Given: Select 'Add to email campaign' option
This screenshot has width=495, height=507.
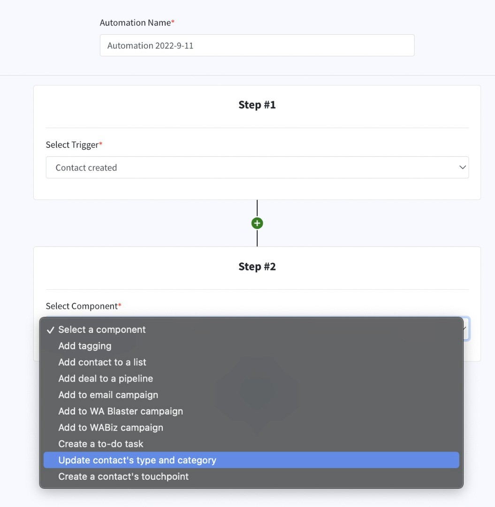Looking at the screenshot, I should point(108,395).
